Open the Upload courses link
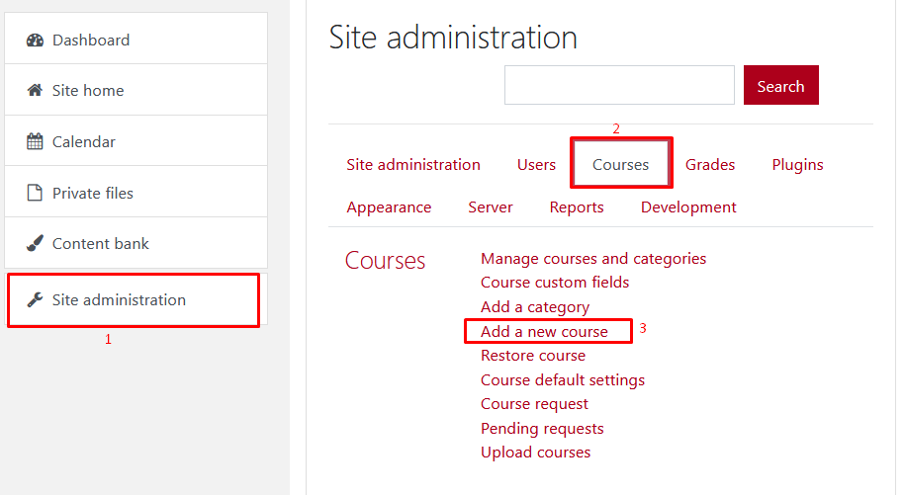The width and height of the screenshot is (904, 495). tap(535, 453)
